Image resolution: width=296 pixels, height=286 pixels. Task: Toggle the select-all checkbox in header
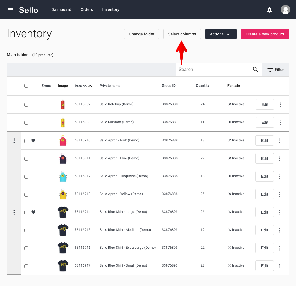26,86
